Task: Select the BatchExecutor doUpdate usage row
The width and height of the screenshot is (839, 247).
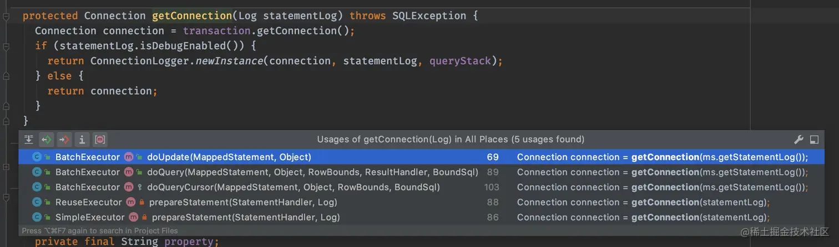Action: (x=421, y=157)
